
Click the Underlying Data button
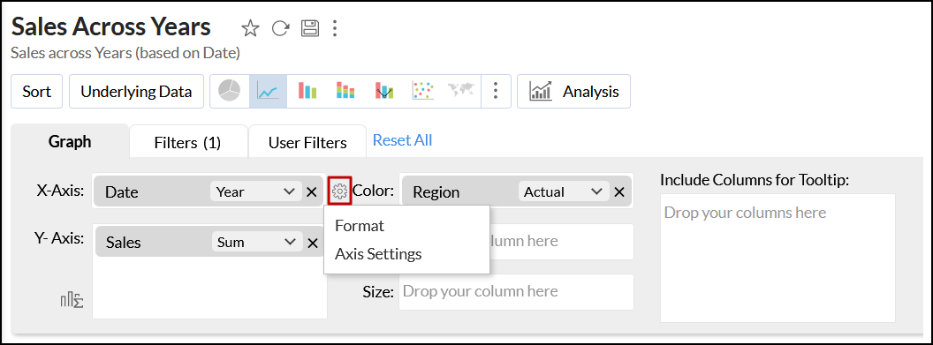136,92
